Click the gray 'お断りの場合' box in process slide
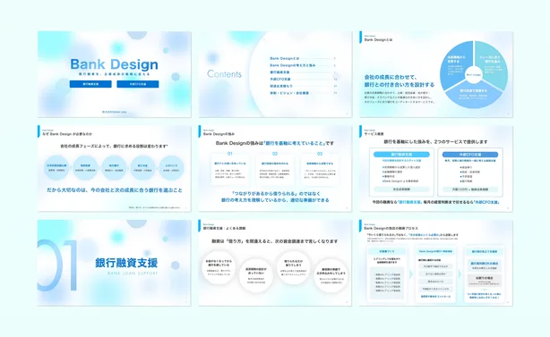Screen dimensions: 550x337 pyautogui.click(x=485, y=280)
